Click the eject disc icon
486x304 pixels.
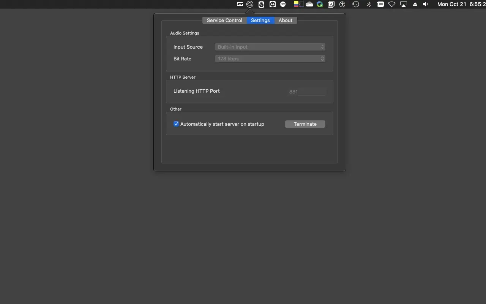(x=415, y=4)
